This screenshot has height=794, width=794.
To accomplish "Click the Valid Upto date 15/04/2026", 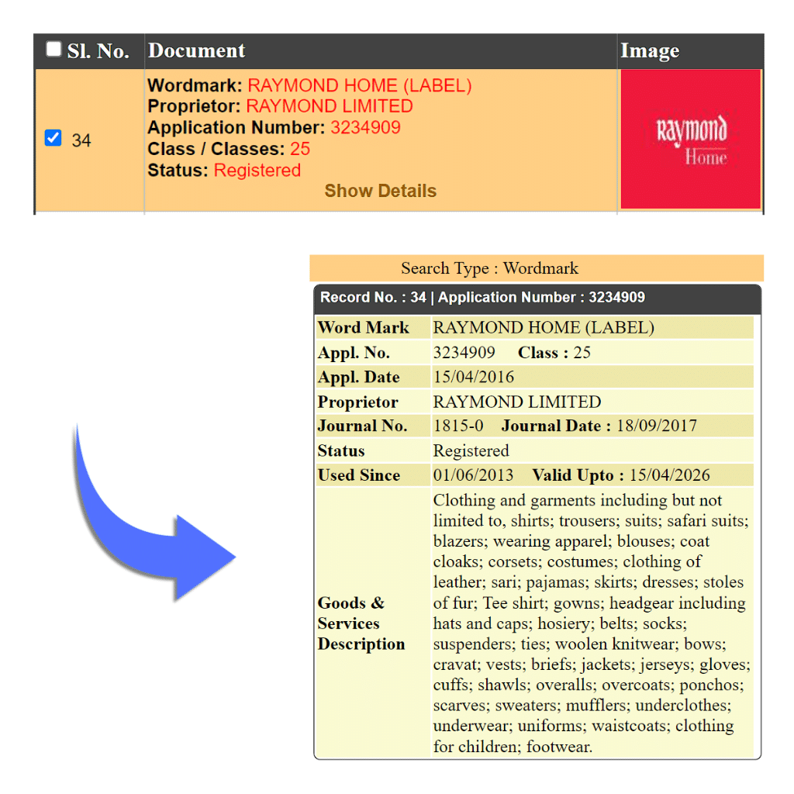I will (x=669, y=475).
